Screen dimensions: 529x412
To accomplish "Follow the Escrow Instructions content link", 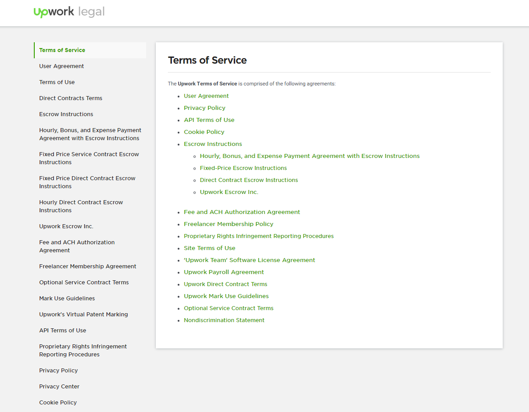I will pos(213,144).
